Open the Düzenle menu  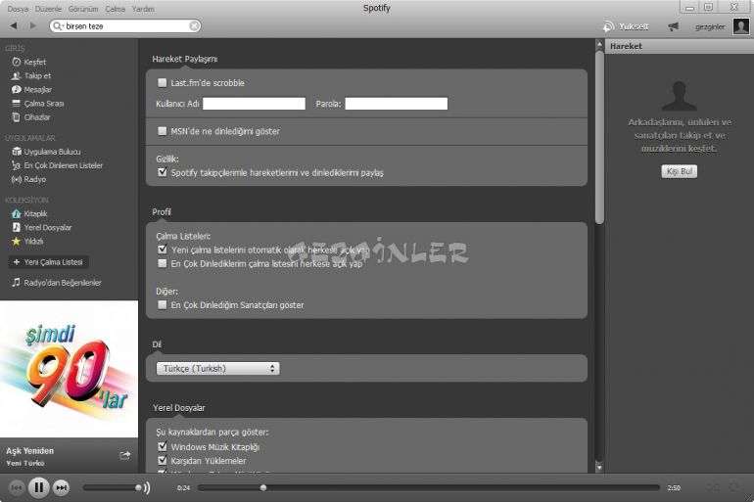coord(48,9)
